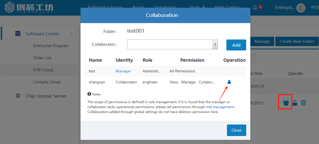Select Enterprise Program in sidebar

point(51,46)
